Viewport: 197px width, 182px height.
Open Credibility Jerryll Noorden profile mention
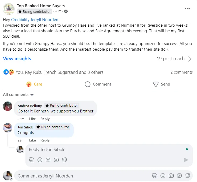pos(35,20)
